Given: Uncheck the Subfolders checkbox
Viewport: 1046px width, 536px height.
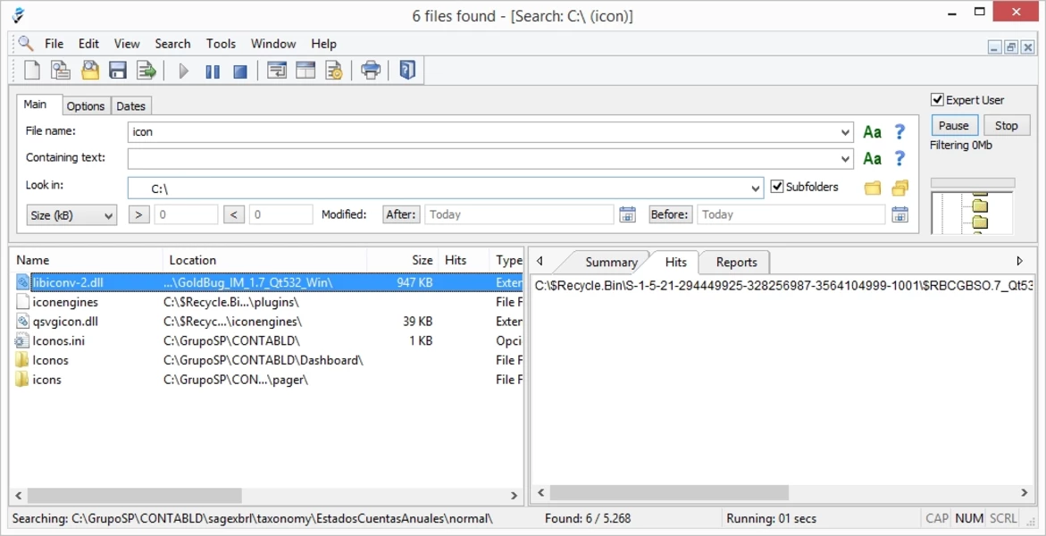Looking at the screenshot, I should (x=777, y=187).
